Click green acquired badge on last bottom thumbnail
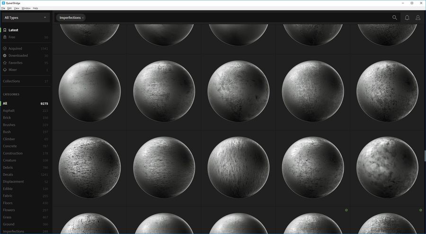Viewport: 426px width, 234px height. point(421,210)
